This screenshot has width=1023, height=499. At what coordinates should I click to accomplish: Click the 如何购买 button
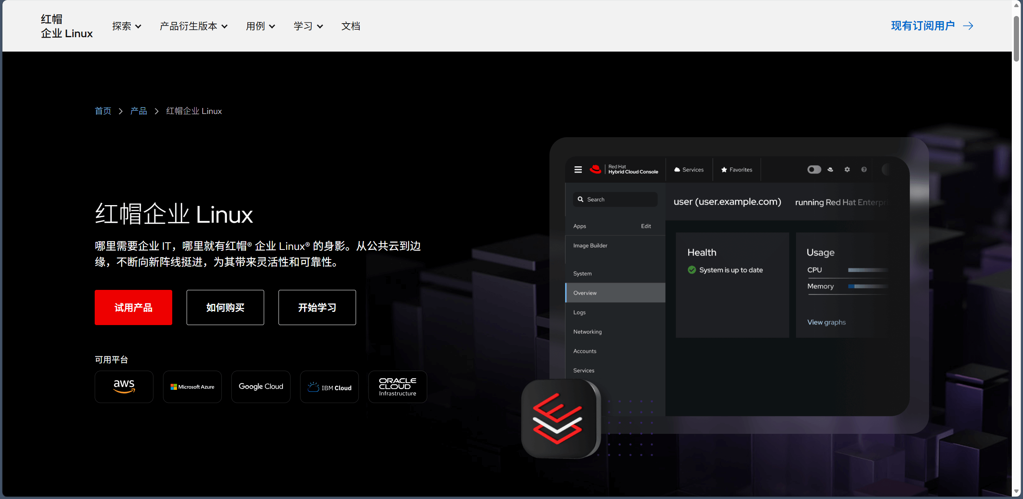[225, 307]
